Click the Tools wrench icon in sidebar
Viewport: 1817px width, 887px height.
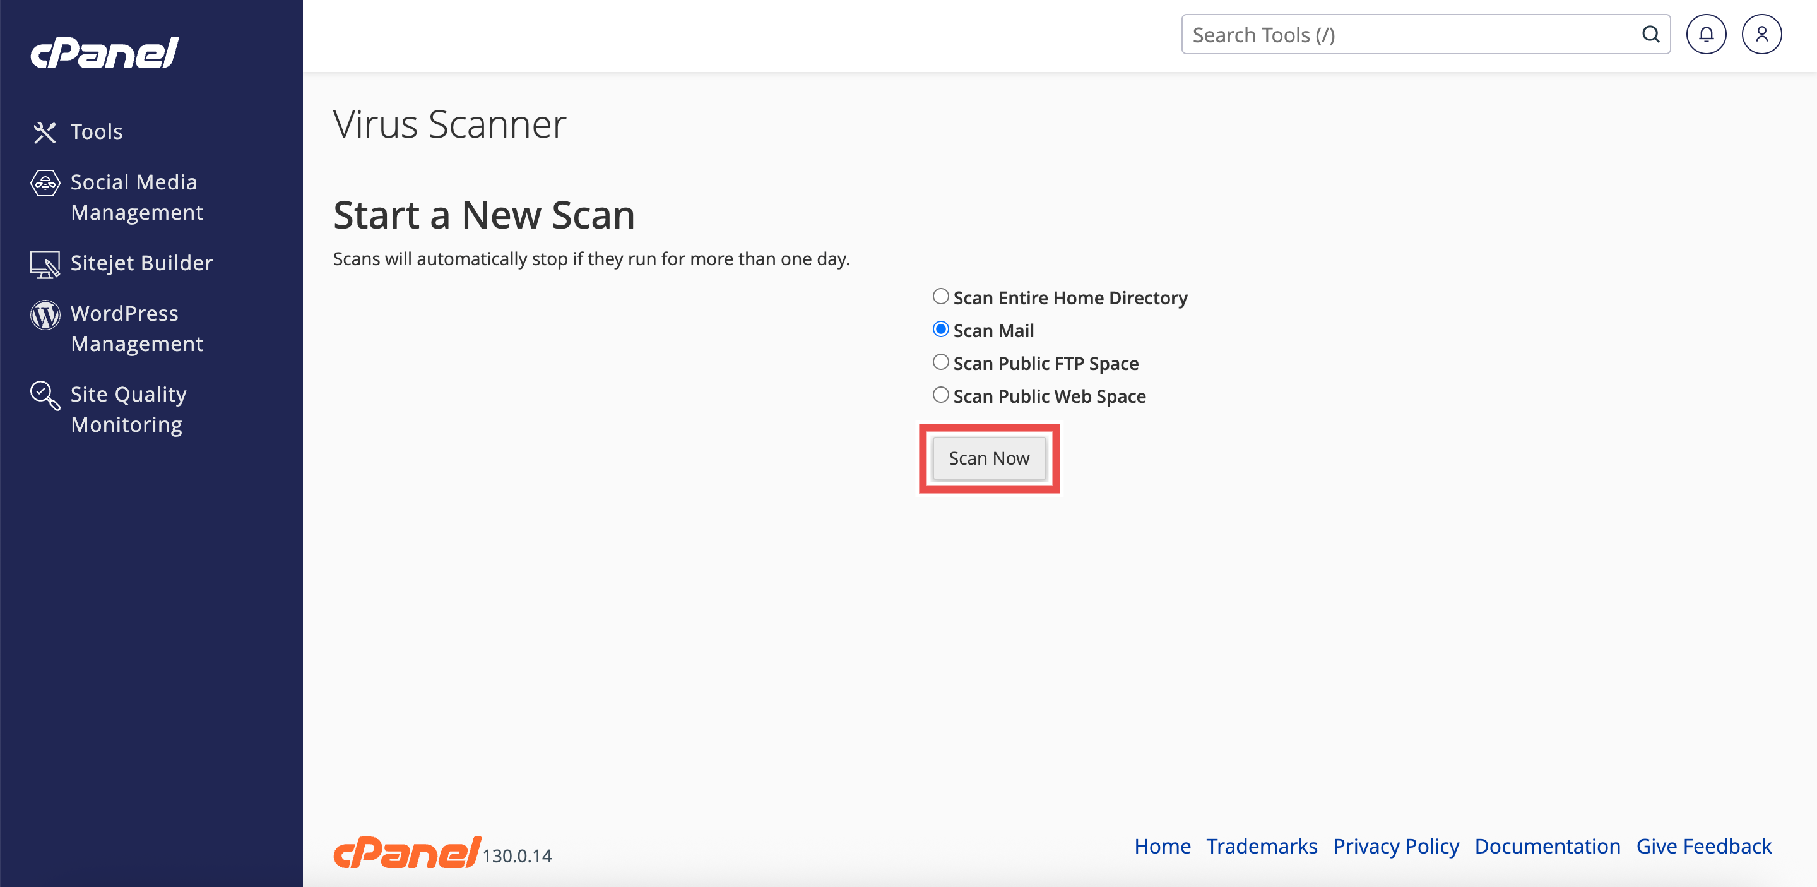point(44,132)
